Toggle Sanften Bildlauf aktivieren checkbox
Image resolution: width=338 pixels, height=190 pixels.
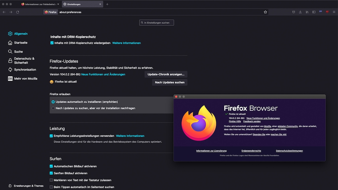pos(51,173)
